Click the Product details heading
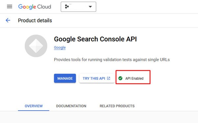Screen dimensions: 198x123 coord(35,20)
